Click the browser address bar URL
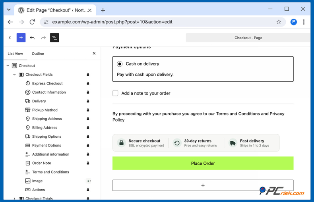The width and height of the screenshot is (314, 202). click(x=112, y=22)
